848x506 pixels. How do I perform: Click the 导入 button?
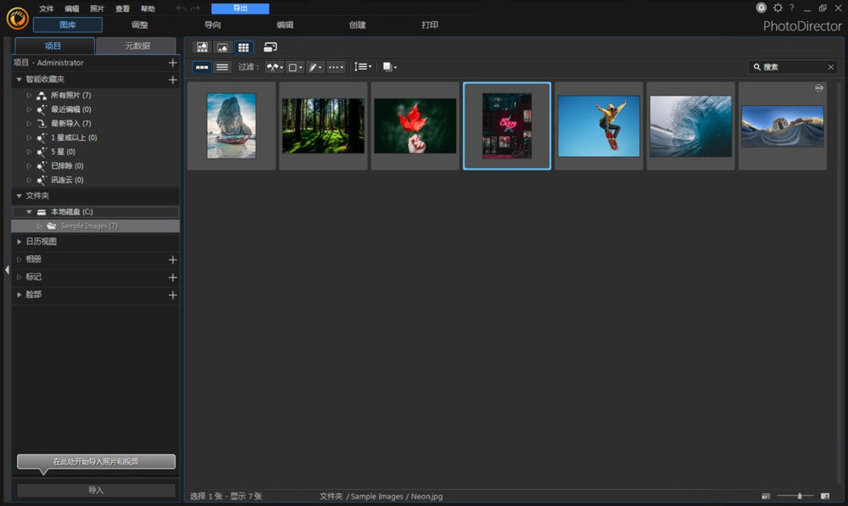[95, 490]
